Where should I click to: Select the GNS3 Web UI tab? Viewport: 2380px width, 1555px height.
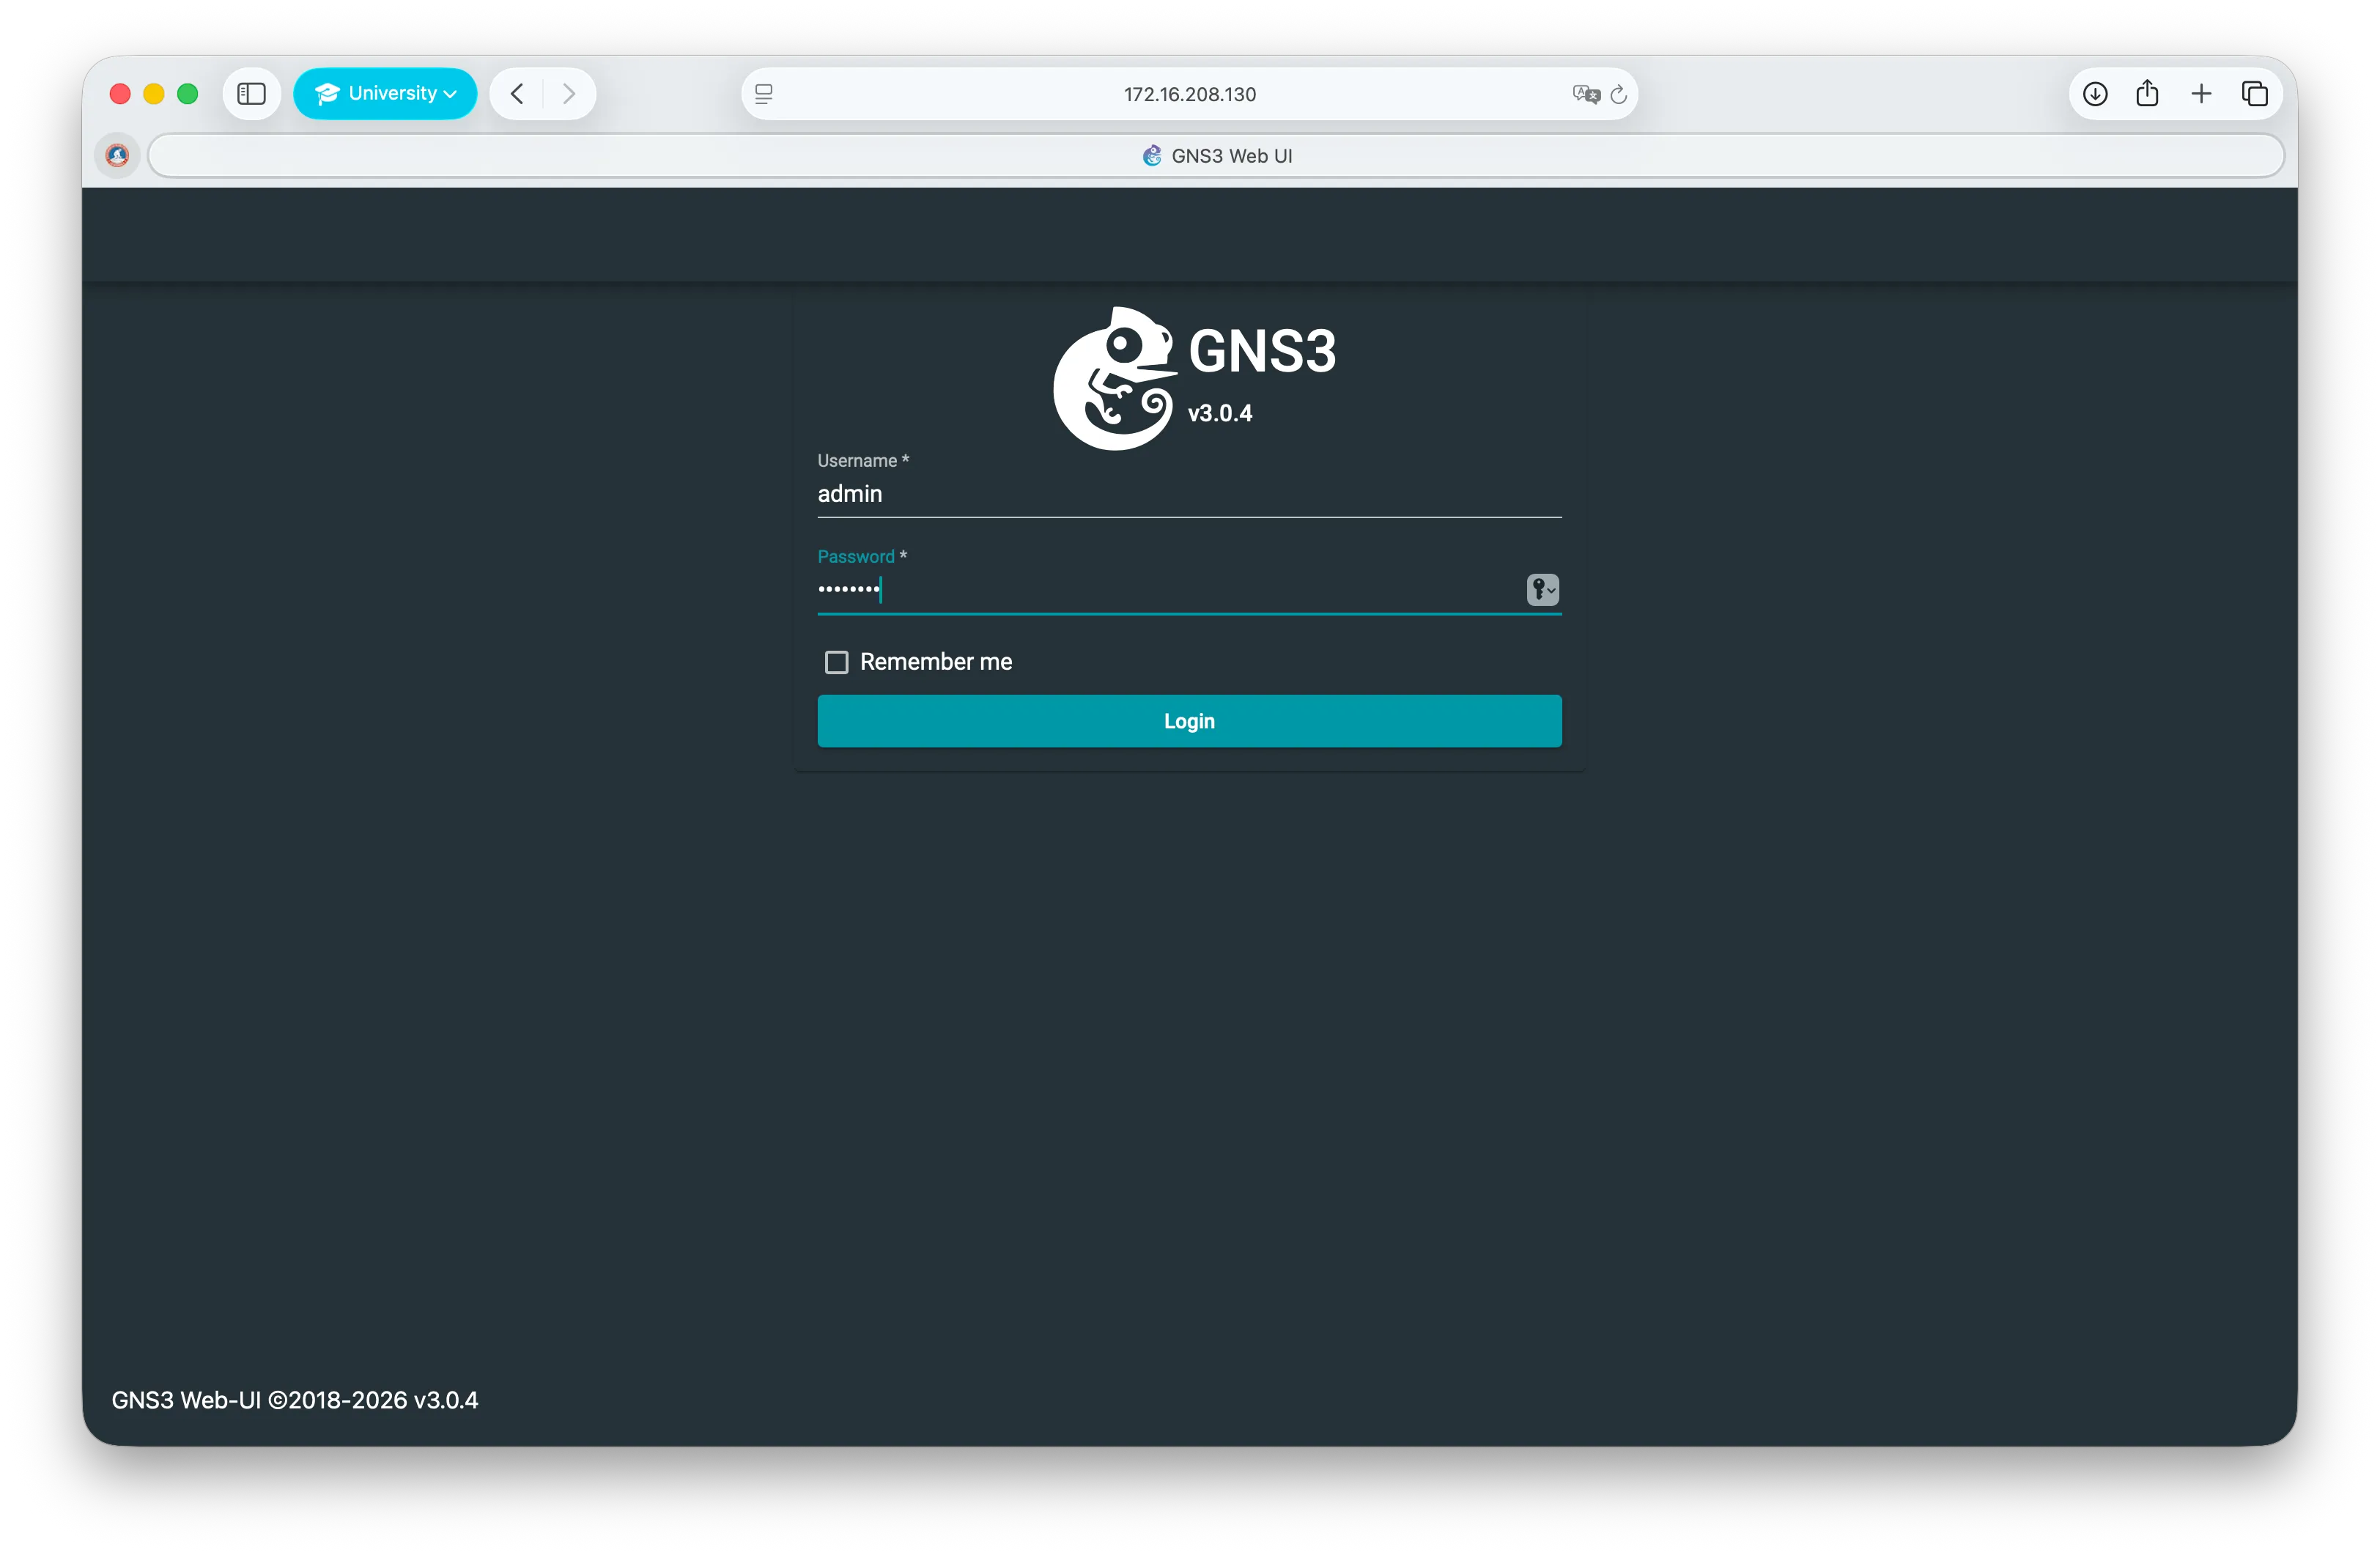[x=1217, y=155]
